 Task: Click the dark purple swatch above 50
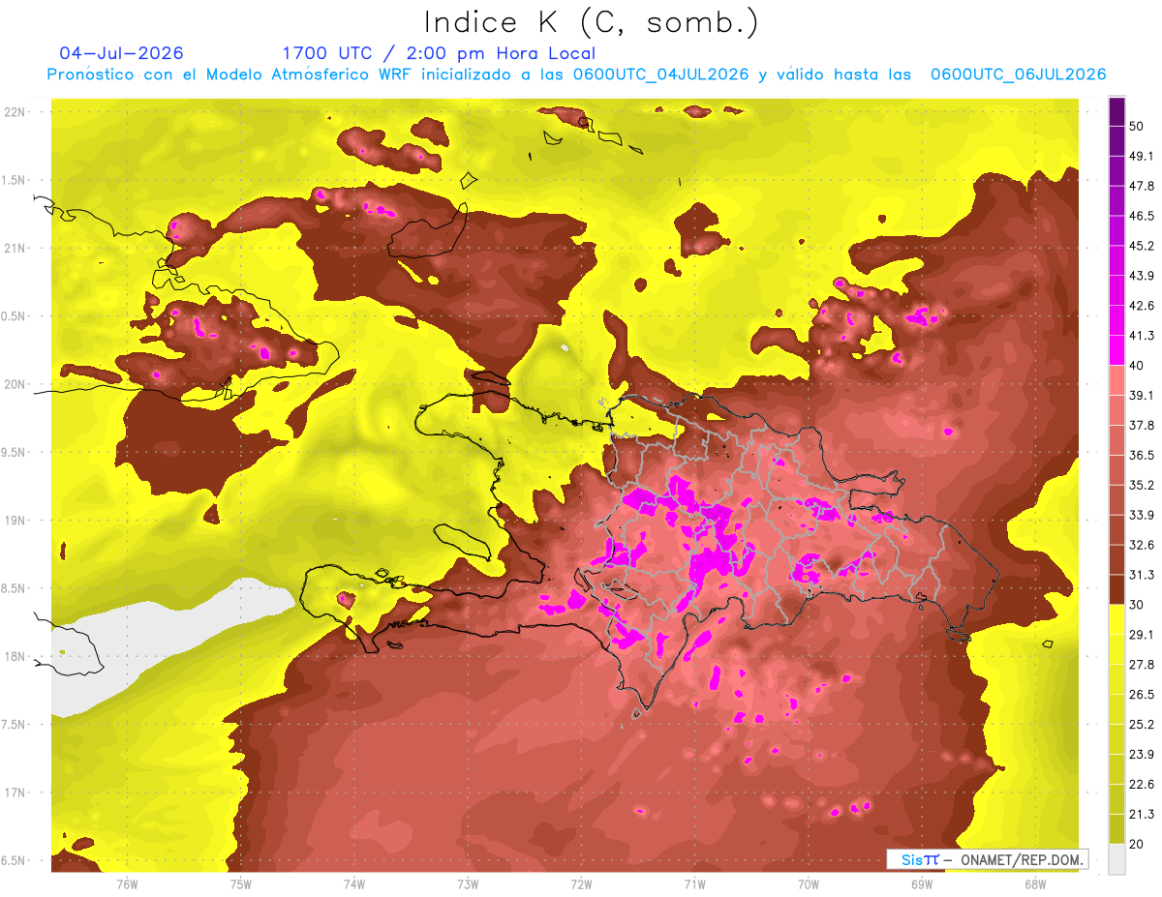coord(1116,111)
